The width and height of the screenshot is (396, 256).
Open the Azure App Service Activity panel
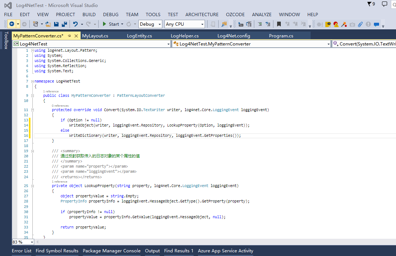(x=226, y=251)
